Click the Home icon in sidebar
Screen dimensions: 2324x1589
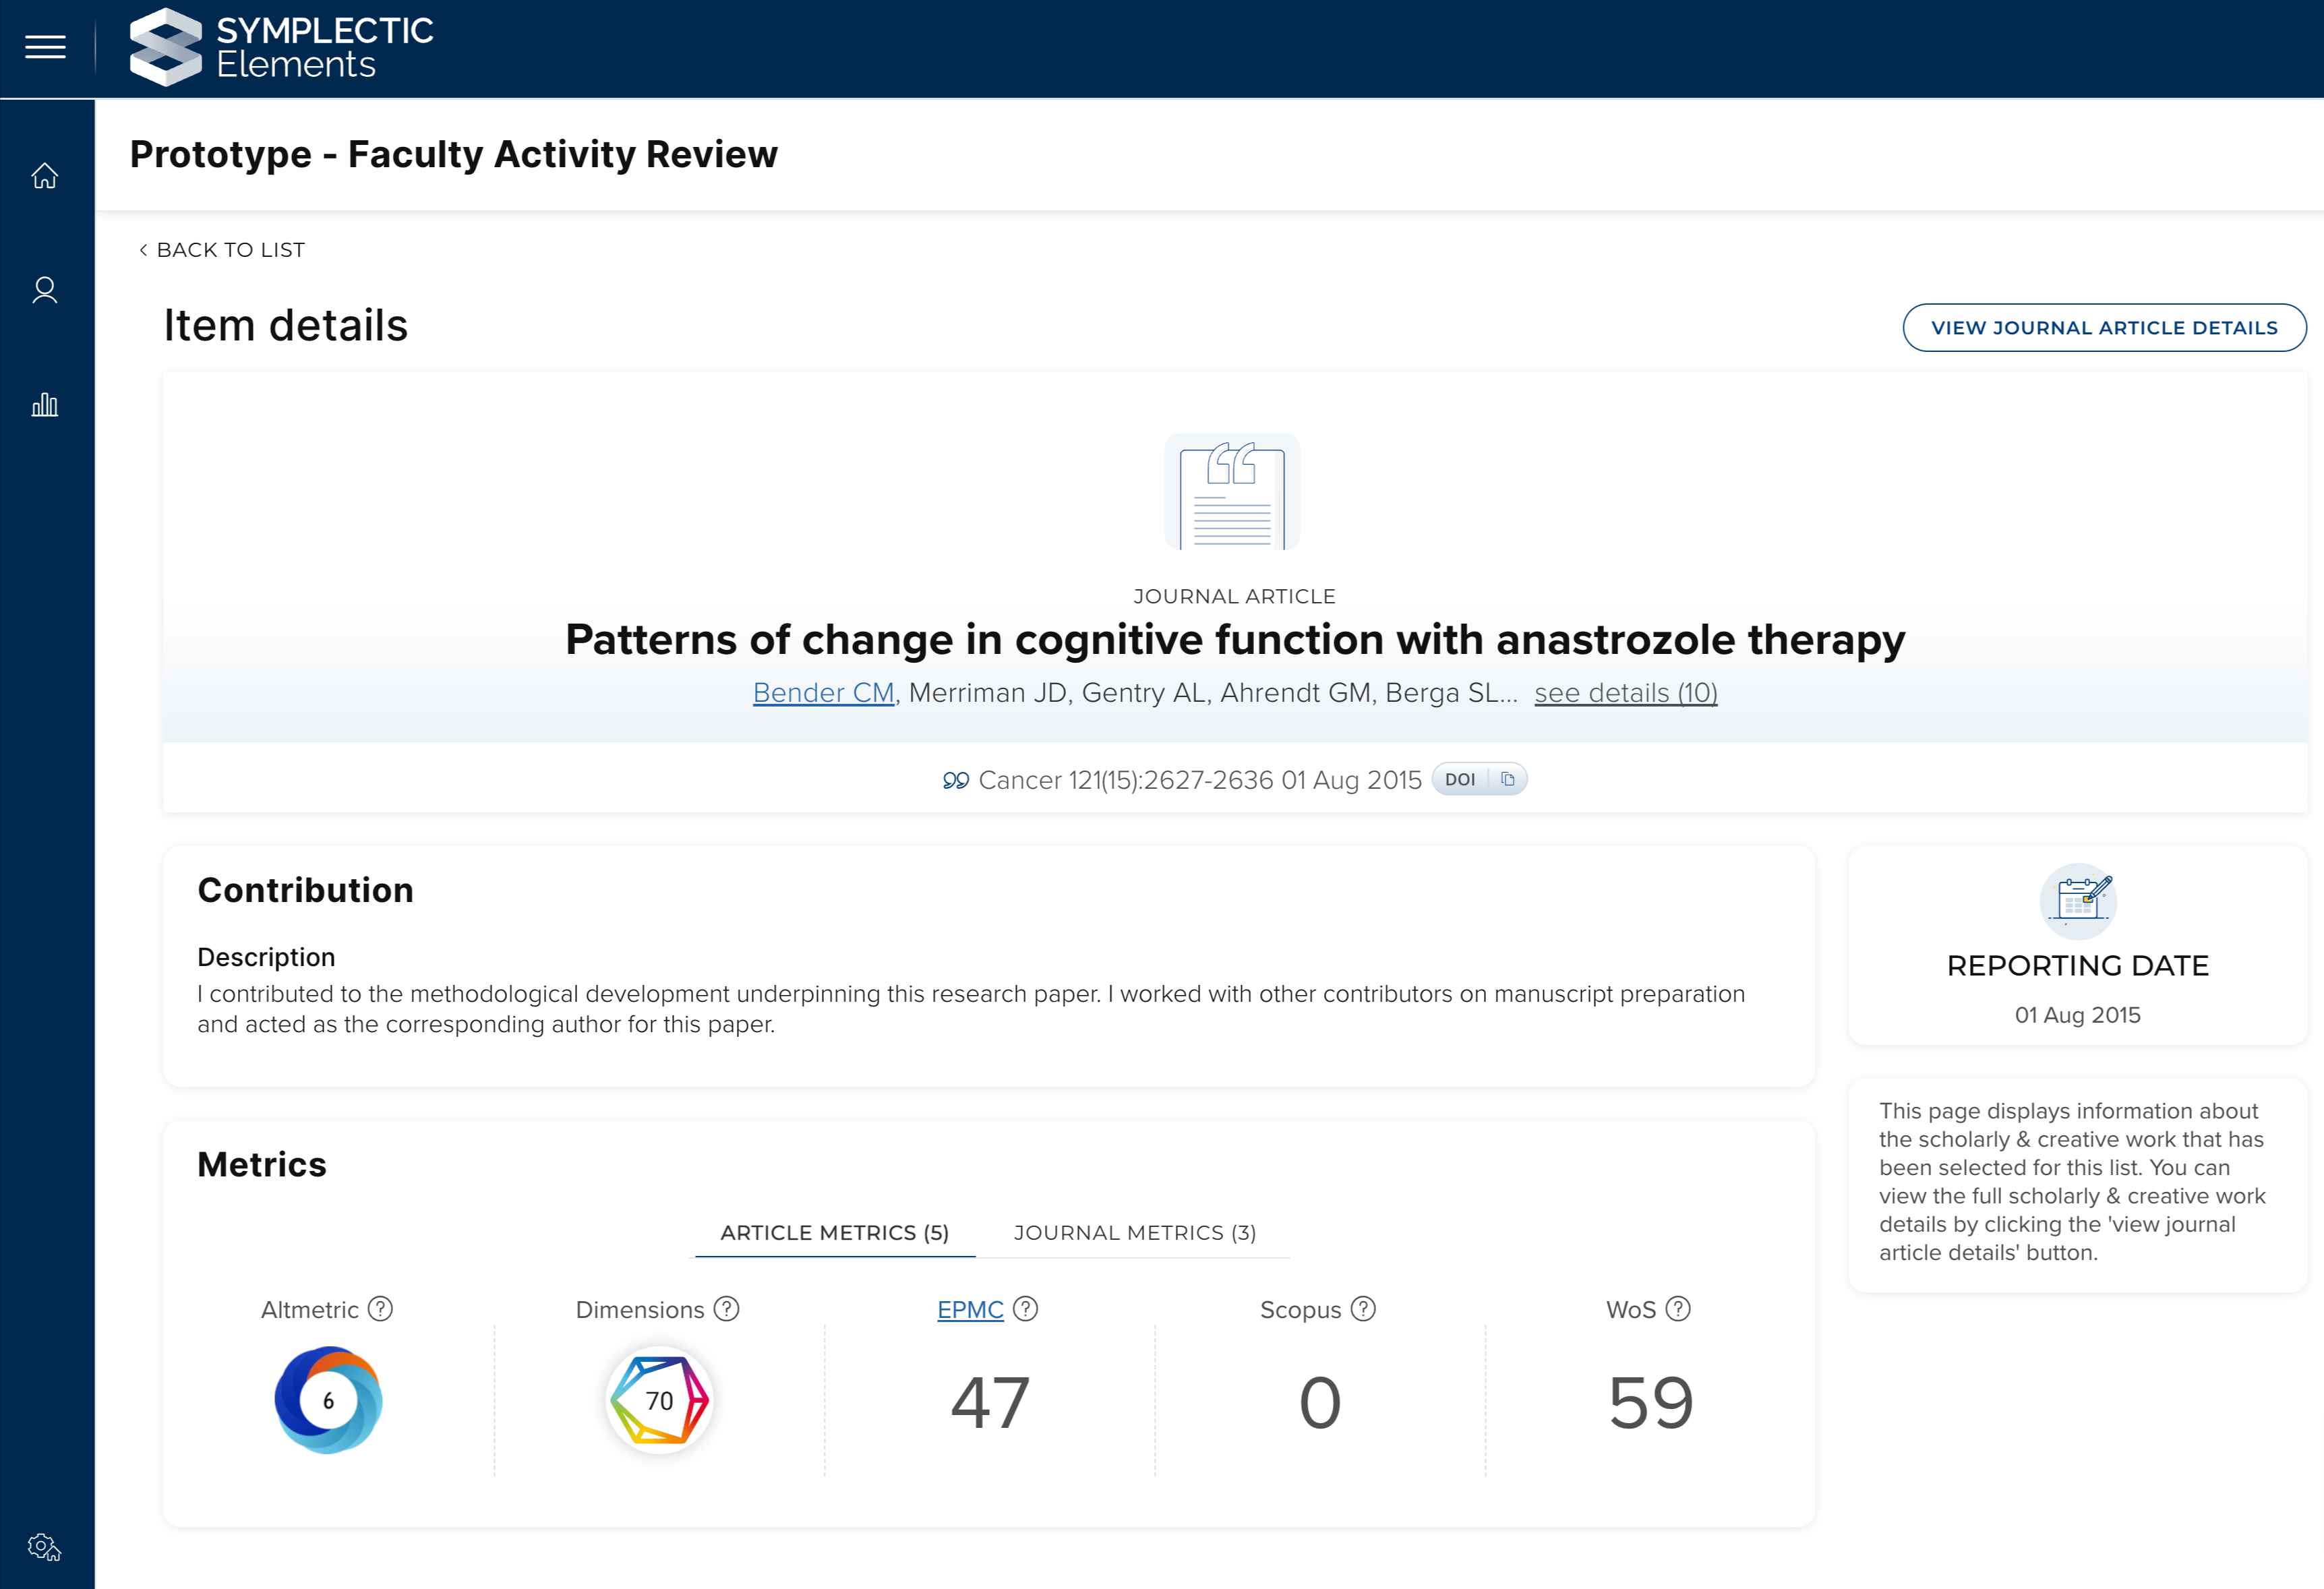tap(45, 176)
